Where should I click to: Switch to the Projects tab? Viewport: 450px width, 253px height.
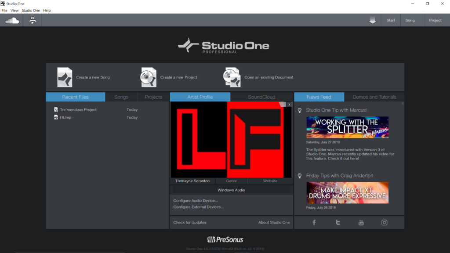point(153,97)
